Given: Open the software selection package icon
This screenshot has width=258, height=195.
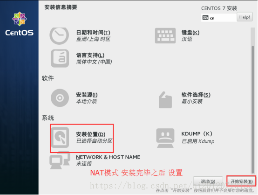Looking at the screenshot, I should pyautogui.click(x=165, y=100).
